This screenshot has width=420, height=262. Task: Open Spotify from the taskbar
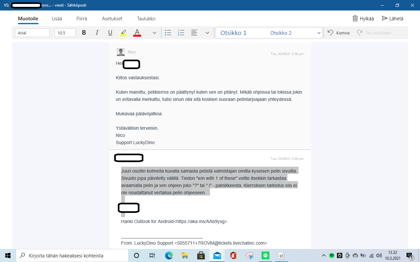(x=265, y=255)
